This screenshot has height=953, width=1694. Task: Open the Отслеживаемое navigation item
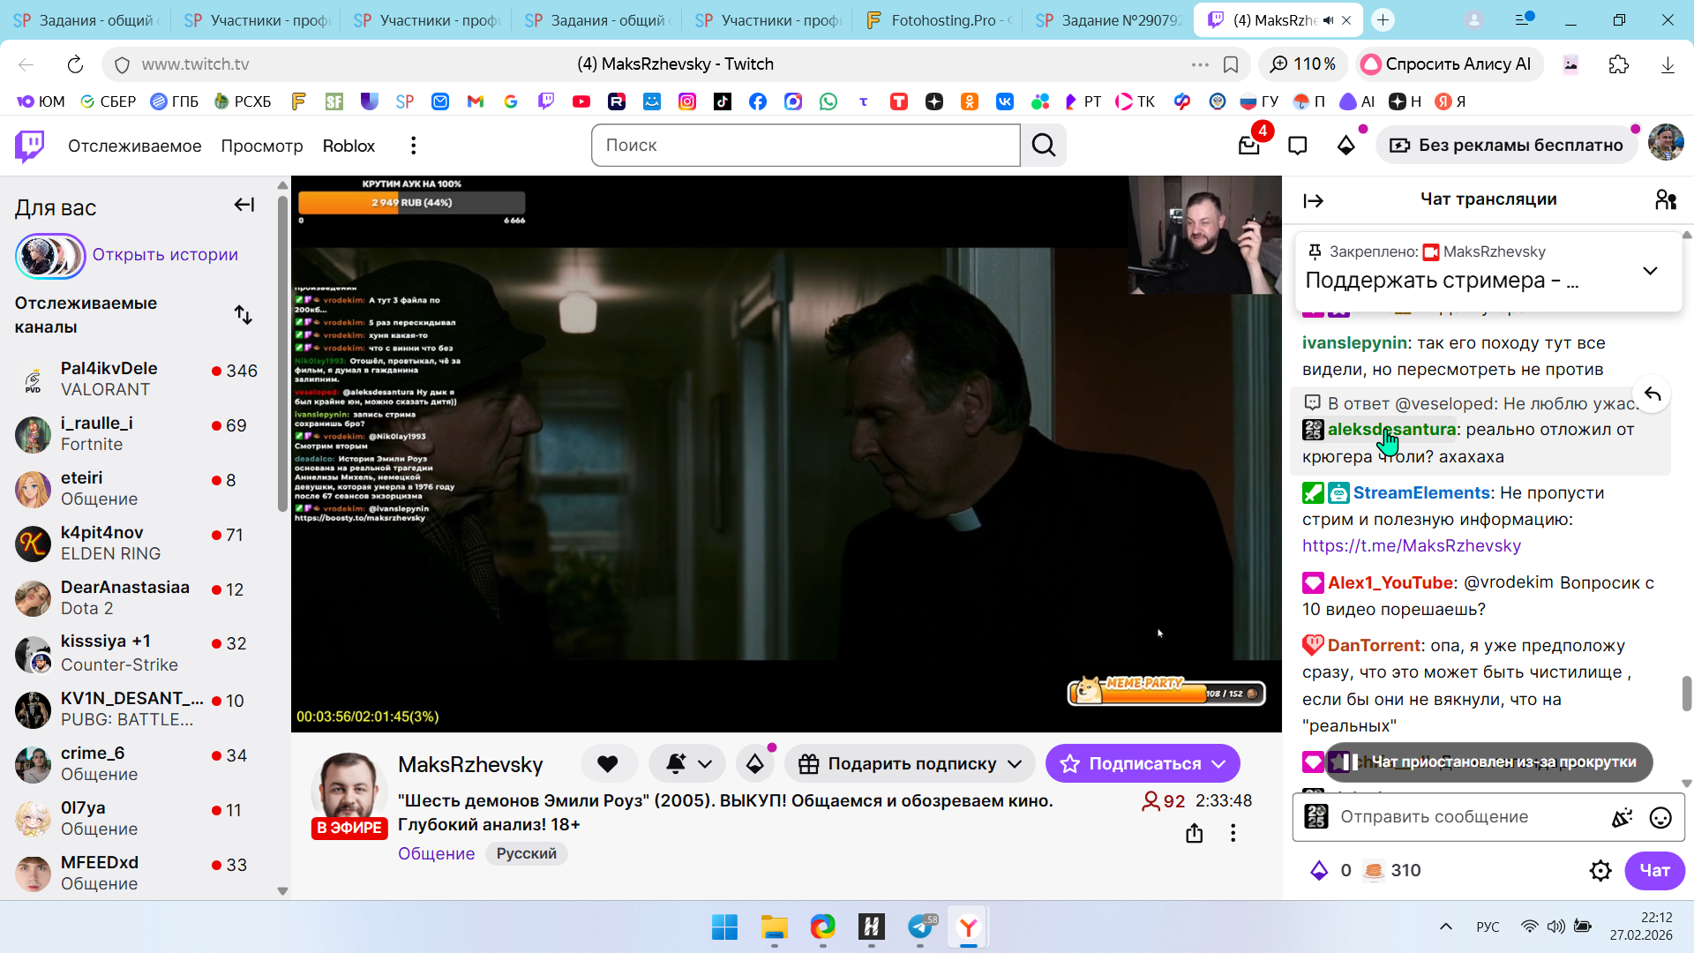pos(135,146)
